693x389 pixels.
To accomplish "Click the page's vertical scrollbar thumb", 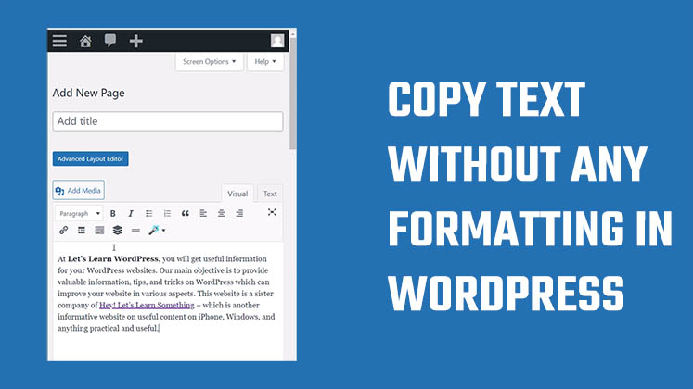I will pos(293,94).
